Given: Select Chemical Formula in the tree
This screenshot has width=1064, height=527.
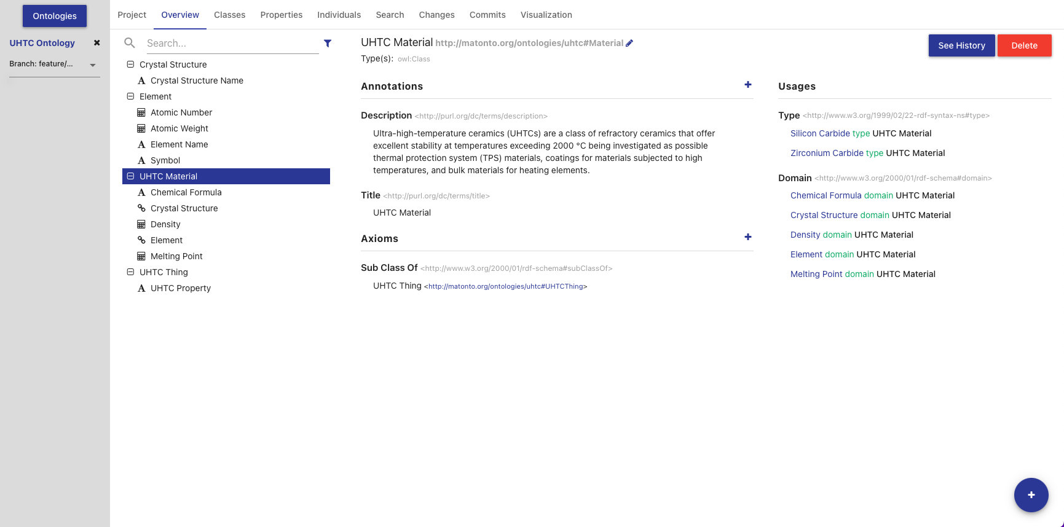Looking at the screenshot, I should point(186,192).
